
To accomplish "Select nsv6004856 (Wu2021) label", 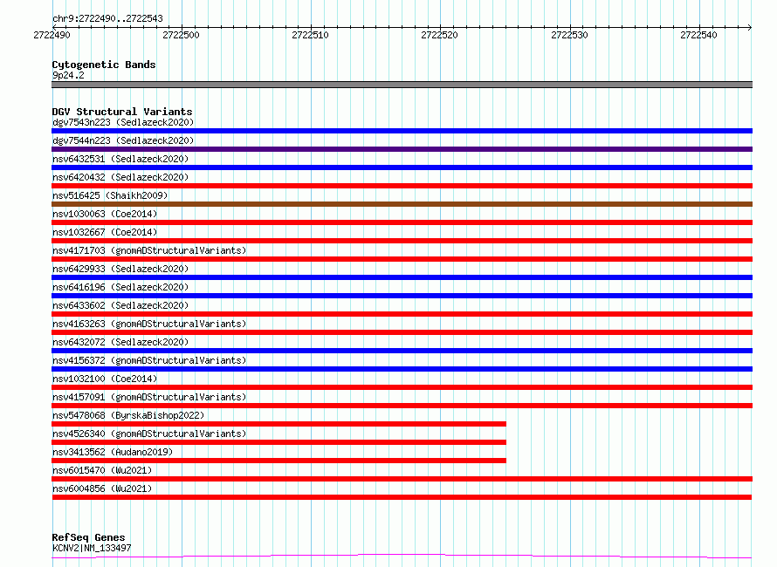I will click(102, 488).
